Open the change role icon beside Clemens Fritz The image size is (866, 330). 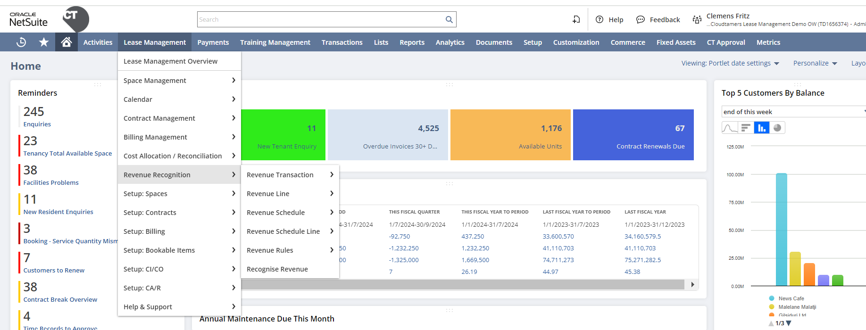point(697,19)
